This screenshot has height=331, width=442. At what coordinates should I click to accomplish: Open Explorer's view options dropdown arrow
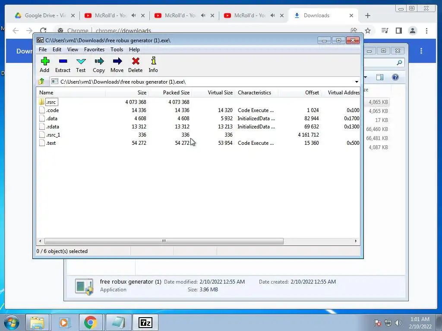click(366, 77)
